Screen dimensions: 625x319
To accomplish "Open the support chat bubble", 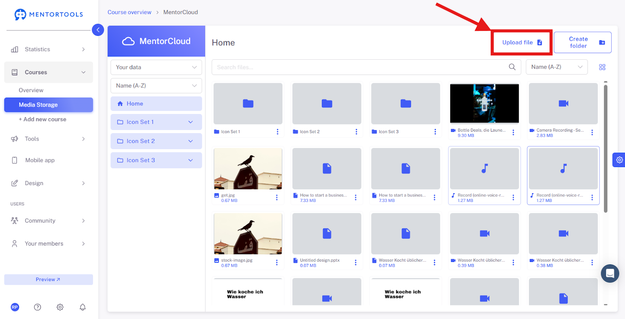I will tap(610, 273).
